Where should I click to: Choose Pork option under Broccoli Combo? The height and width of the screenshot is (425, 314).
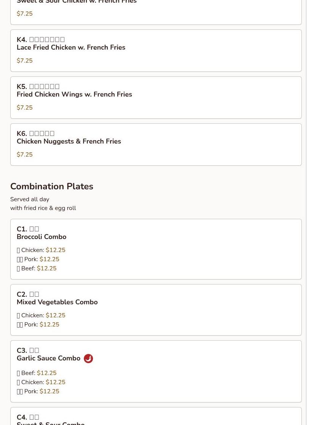(38, 259)
